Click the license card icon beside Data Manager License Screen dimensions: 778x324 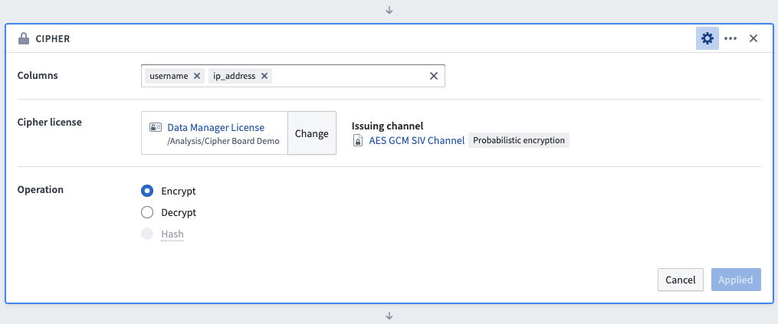click(x=156, y=127)
